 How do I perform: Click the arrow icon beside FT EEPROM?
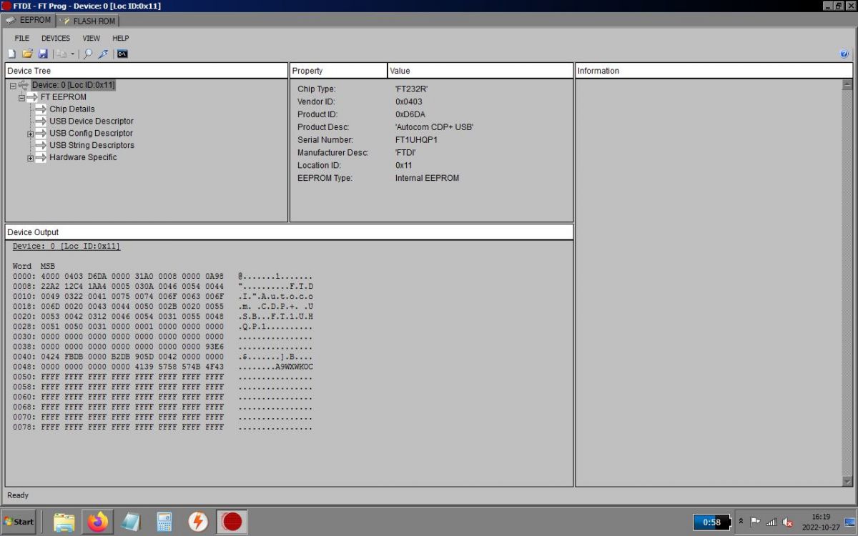[x=32, y=97]
